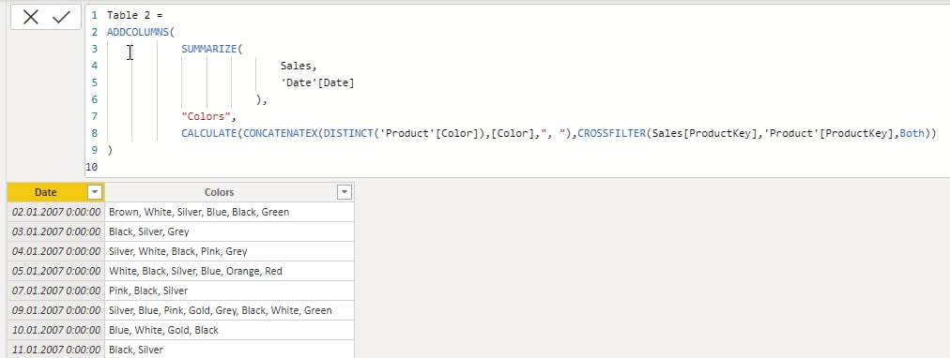The height and width of the screenshot is (358, 950).
Task: Click the CONCATENATEX function in the formula
Action: click(281, 134)
